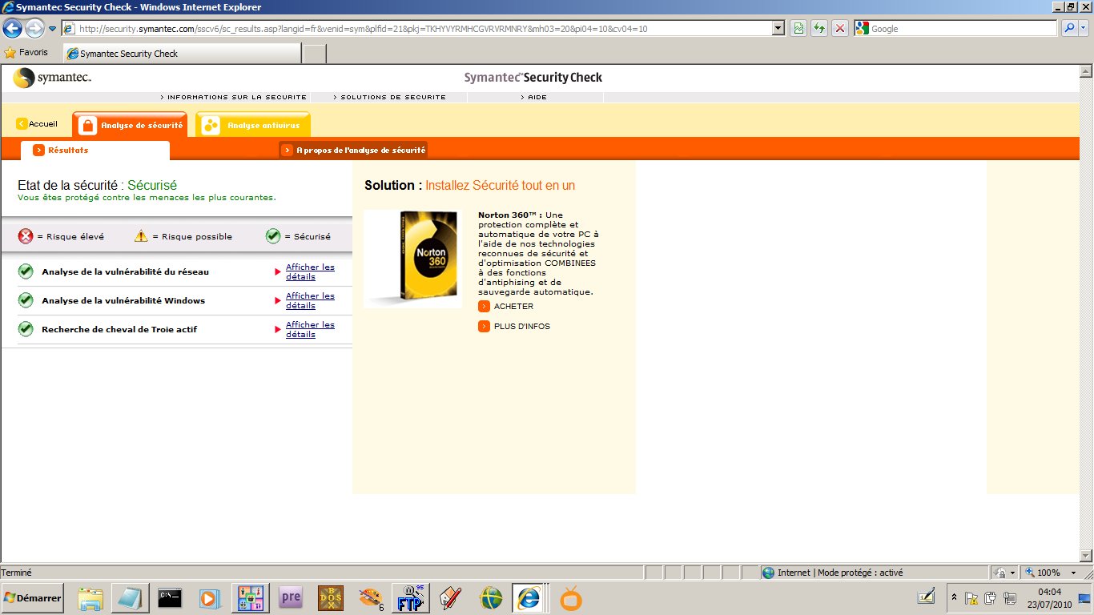Click the pen input tray icon
1094x615 pixels.
click(x=926, y=597)
